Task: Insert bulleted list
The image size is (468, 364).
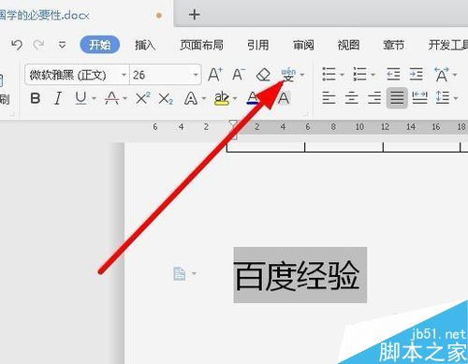Action: tap(329, 74)
